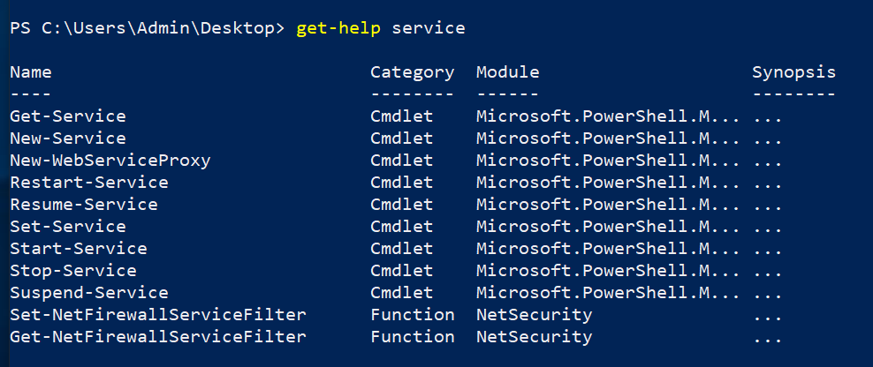
Task: Click the Stop-Service entry
Action: coord(73,271)
